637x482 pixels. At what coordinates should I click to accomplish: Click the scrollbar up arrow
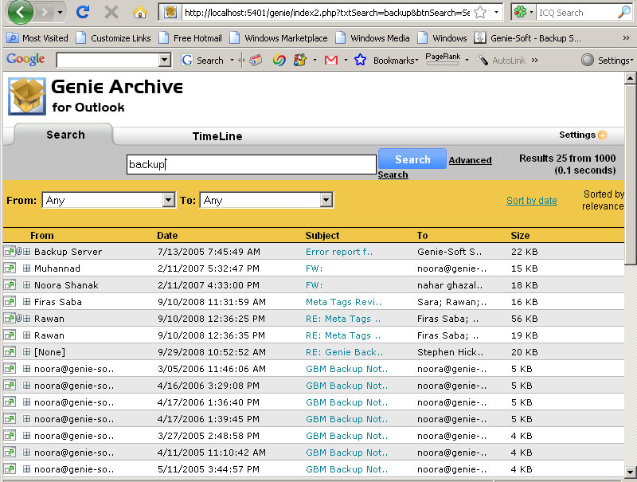tap(630, 78)
